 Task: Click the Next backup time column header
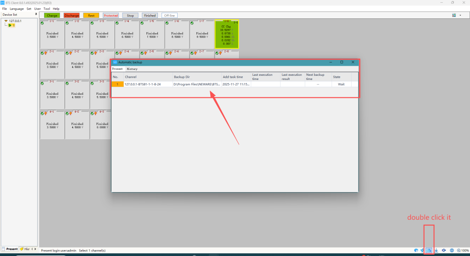click(x=318, y=77)
